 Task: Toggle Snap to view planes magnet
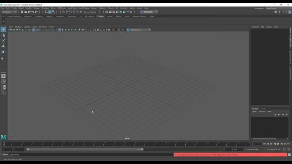[x=78, y=12]
